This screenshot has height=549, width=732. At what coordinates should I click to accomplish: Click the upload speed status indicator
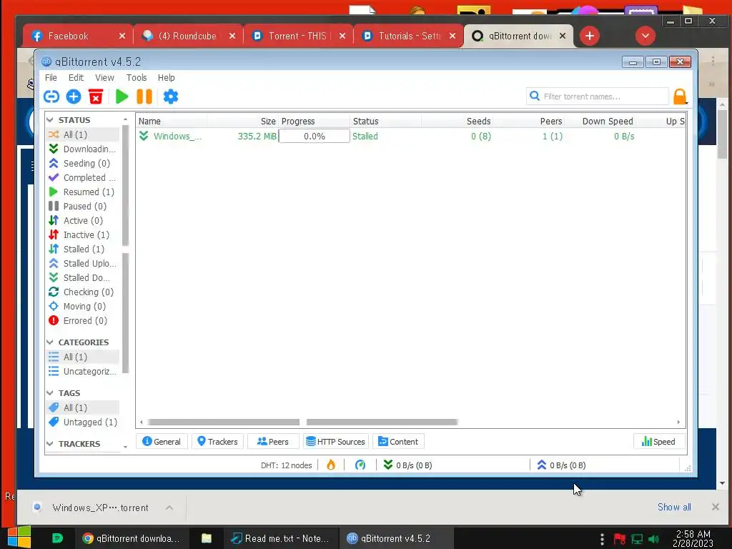561,465
